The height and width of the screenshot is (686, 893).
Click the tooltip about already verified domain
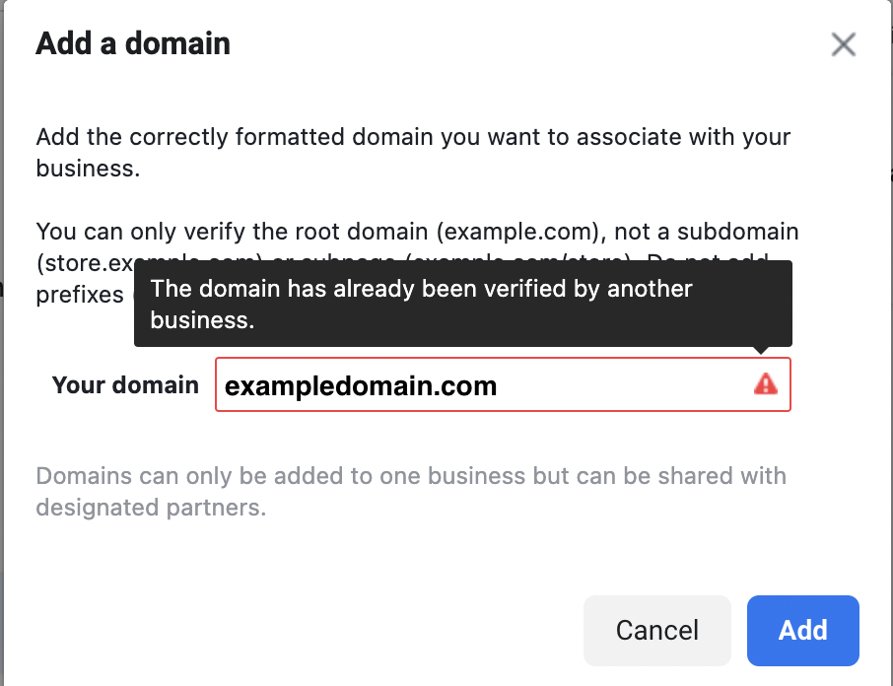(x=462, y=304)
